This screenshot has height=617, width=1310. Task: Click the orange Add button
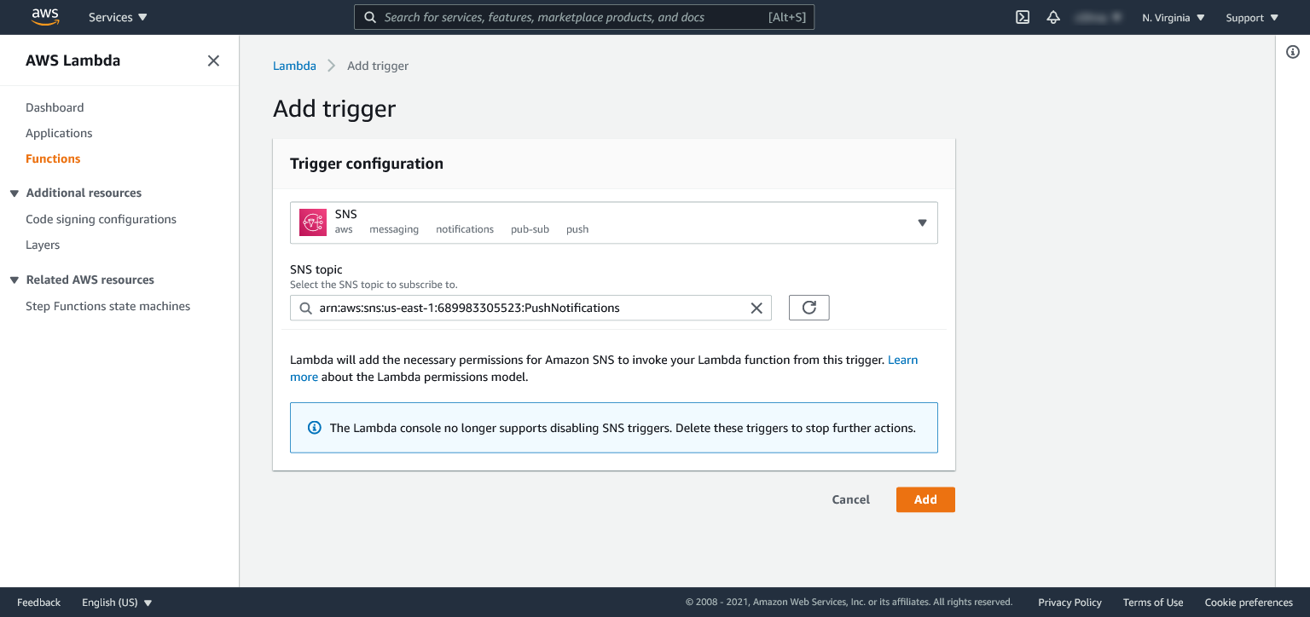[925, 499]
